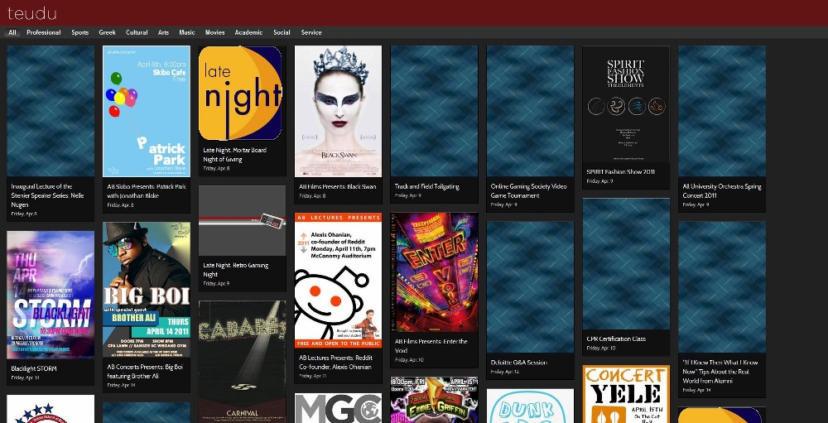The height and width of the screenshot is (423, 828).
Task: Select the All category tab
Action: click(12, 32)
